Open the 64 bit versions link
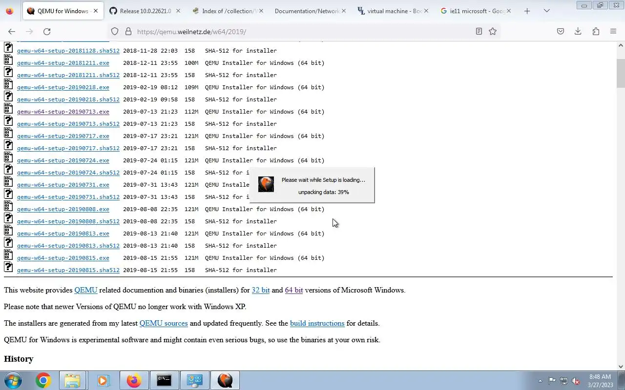 [294, 290]
